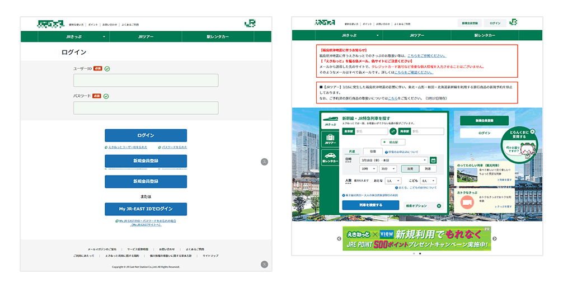Click the plus icon on 検索オプション

tap(439, 206)
